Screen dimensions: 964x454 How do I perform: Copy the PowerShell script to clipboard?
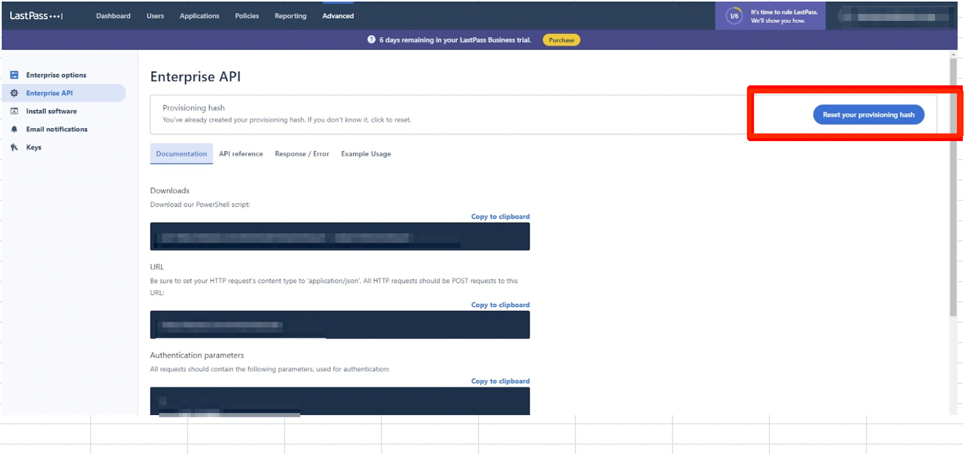pyautogui.click(x=500, y=217)
